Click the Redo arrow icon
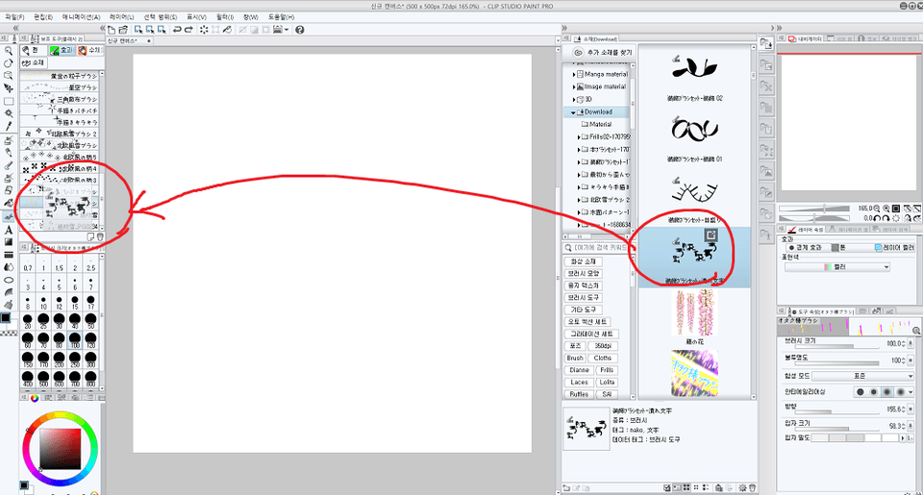923x495 pixels. click(188, 30)
